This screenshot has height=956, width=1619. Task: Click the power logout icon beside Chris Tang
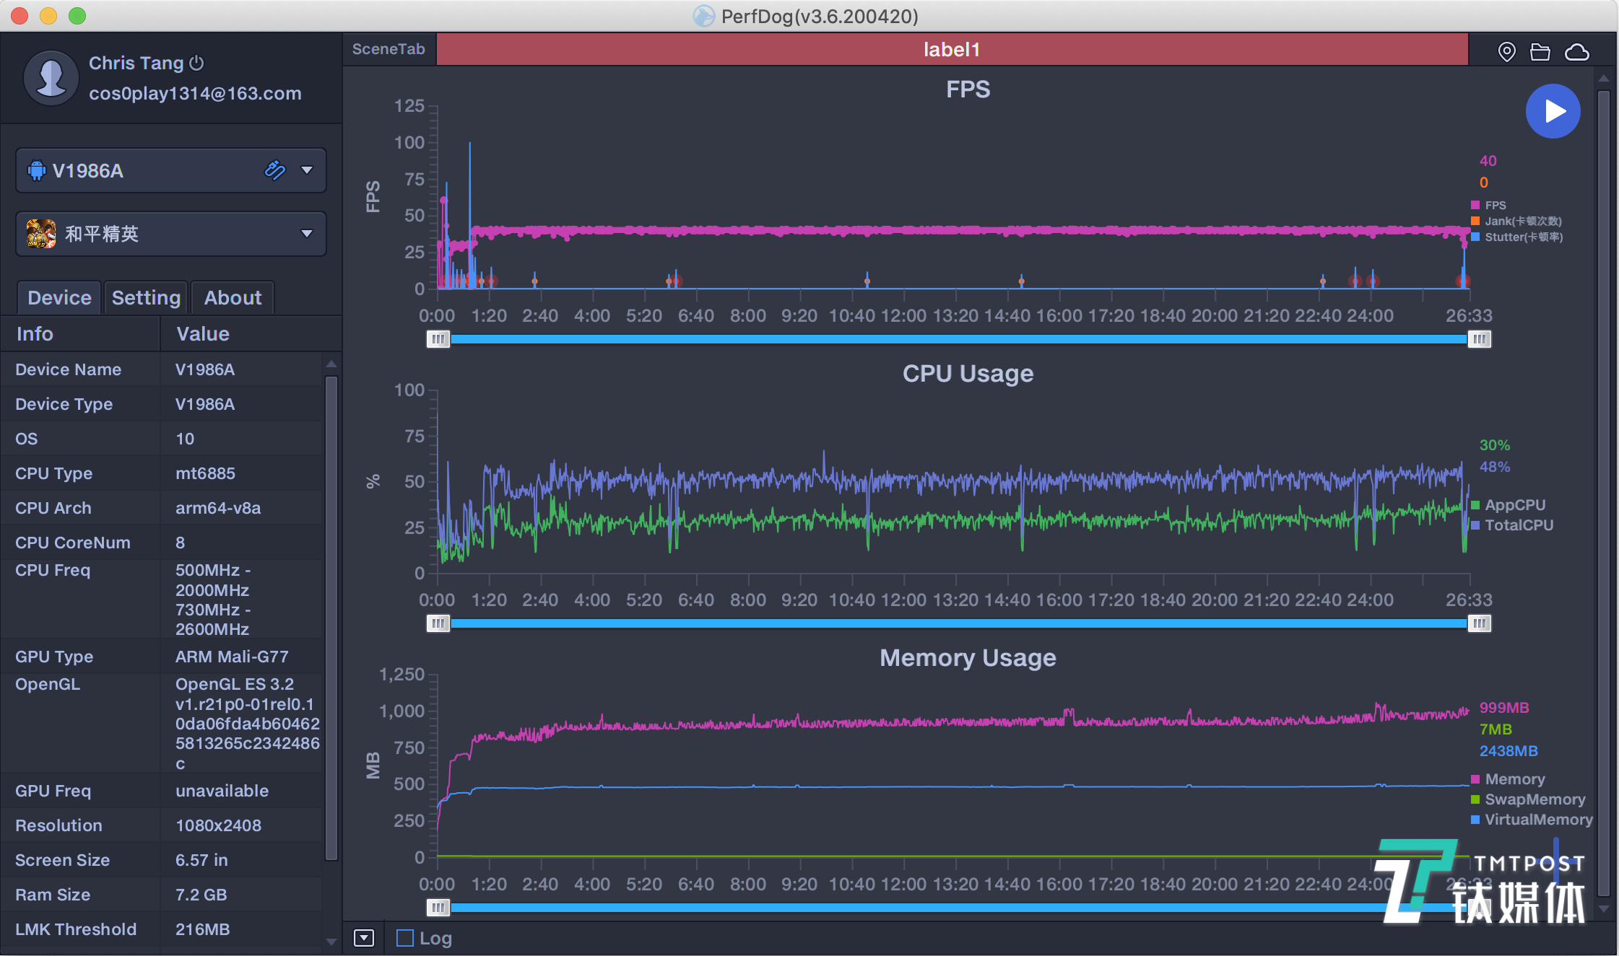[x=196, y=63]
